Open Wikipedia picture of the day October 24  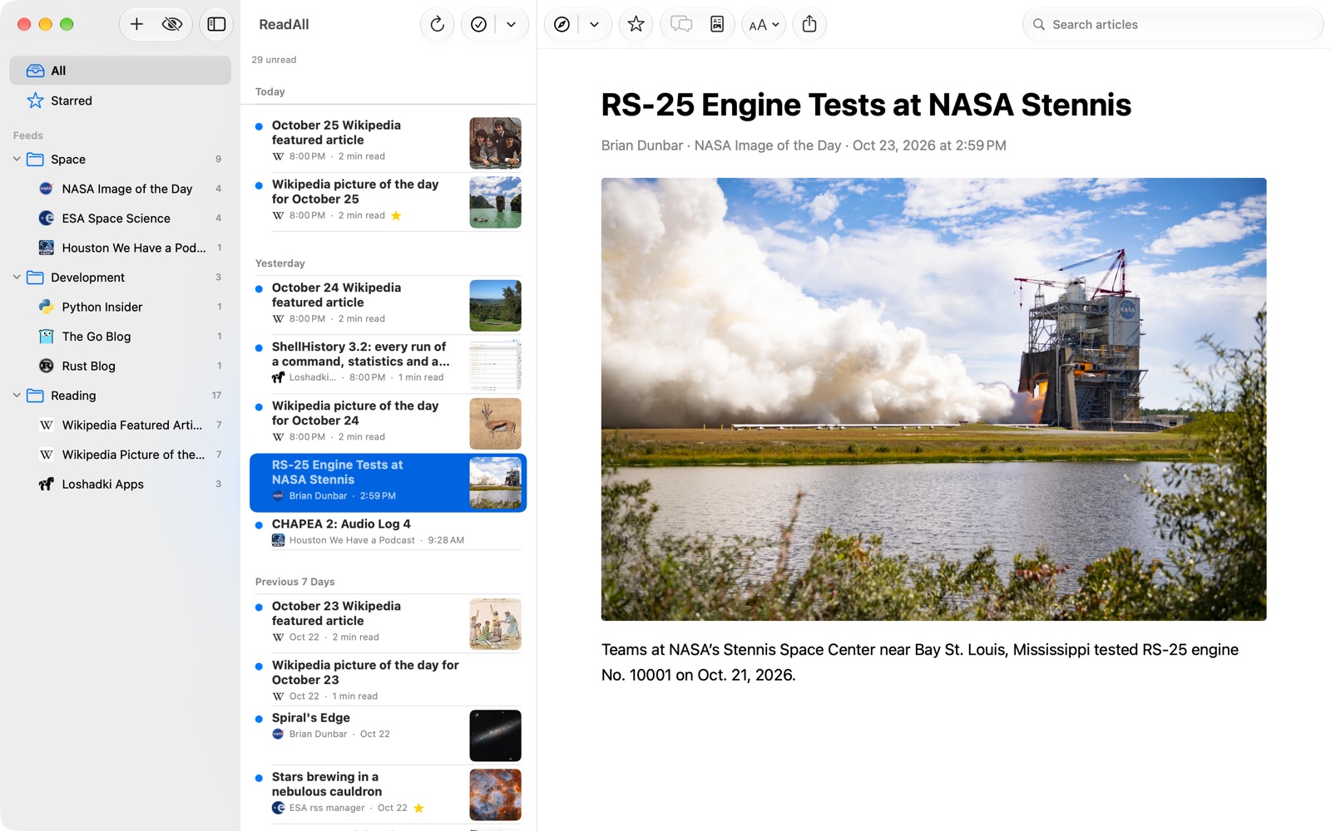pyautogui.click(x=388, y=423)
